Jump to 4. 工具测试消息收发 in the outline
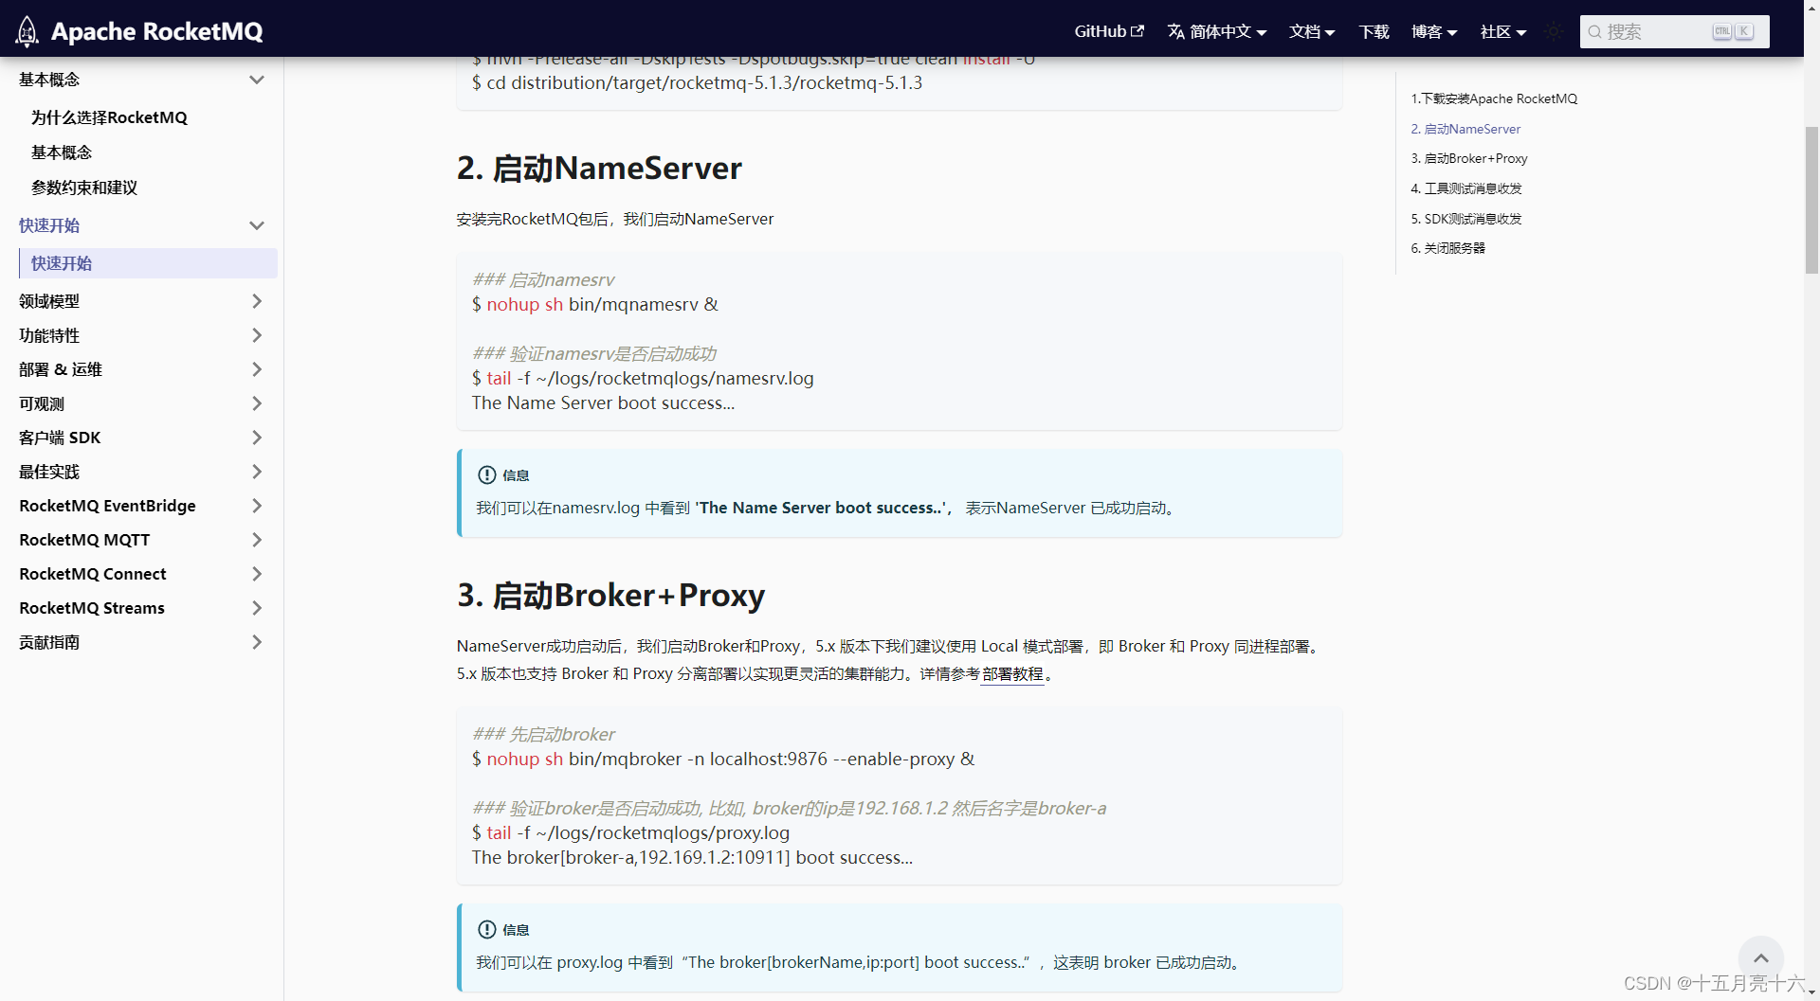1820x1001 pixels. 1467,188
